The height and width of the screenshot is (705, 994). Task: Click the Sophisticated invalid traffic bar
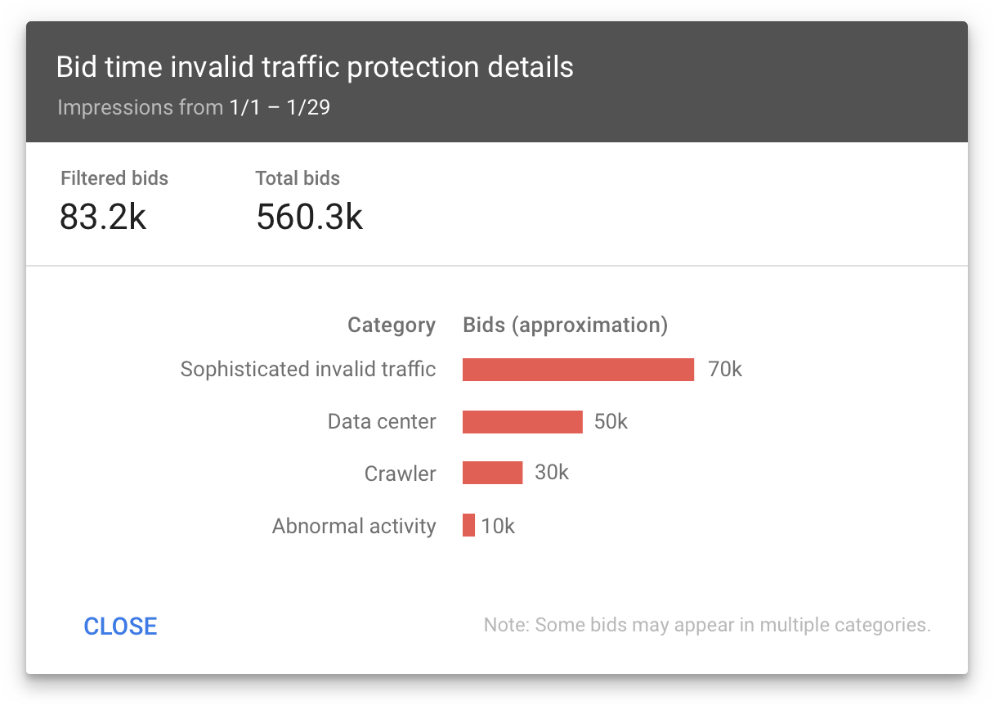coord(578,370)
